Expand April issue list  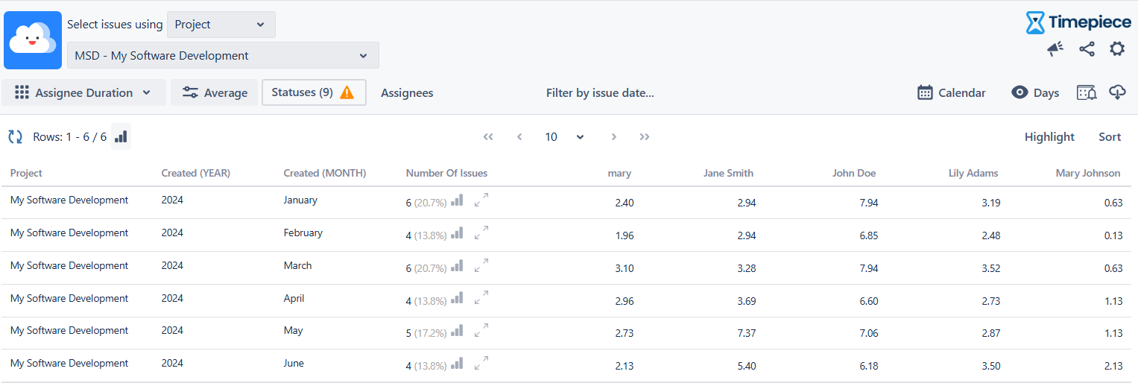[481, 298]
